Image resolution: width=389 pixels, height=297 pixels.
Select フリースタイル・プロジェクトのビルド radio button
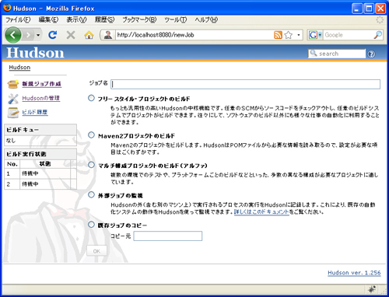click(91, 98)
